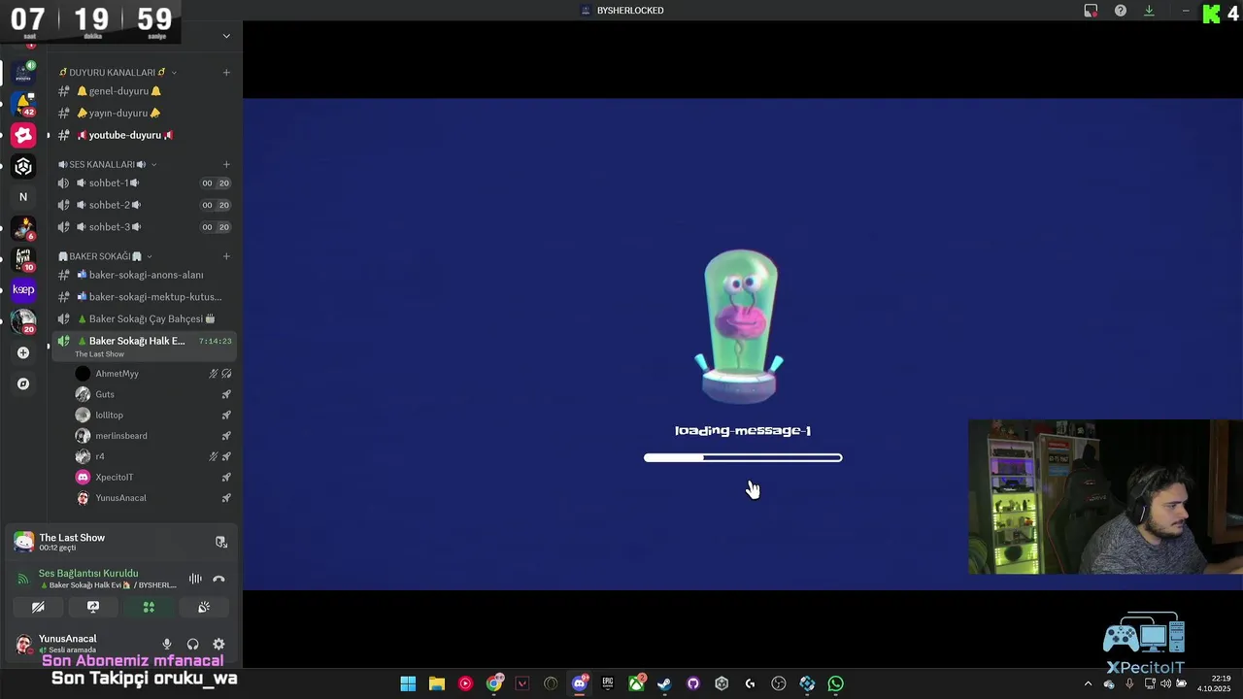The image size is (1243, 699).
Task: Deafen with the headphones button
Action: point(192,644)
